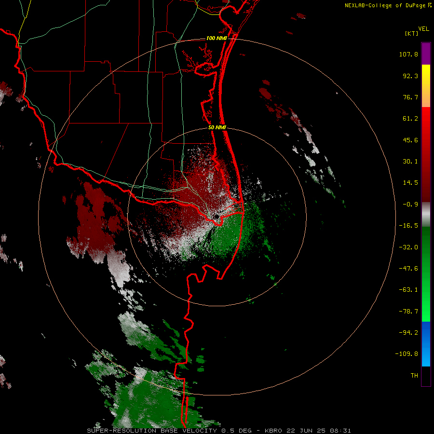
Task: Click the 100 NMI range ring label
Action: tap(217, 38)
